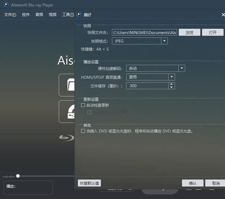The width and height of the screenshot is (225, 199).
Task: Open the 控件 menu
Action: click(x=26, y=15)
